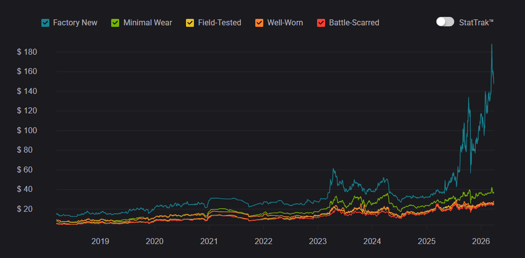Disable the red Battle-Scarred checkbox
The image size is (525, 258).
click(321, 23)
